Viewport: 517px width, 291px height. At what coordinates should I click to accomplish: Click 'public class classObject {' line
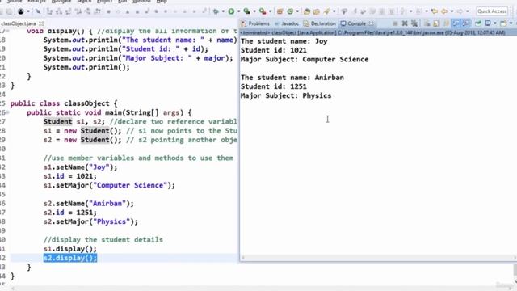[64, 103]
